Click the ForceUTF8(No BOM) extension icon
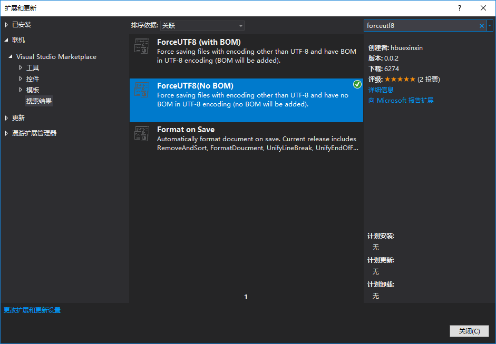496x344 pixels. pos(142,90)
